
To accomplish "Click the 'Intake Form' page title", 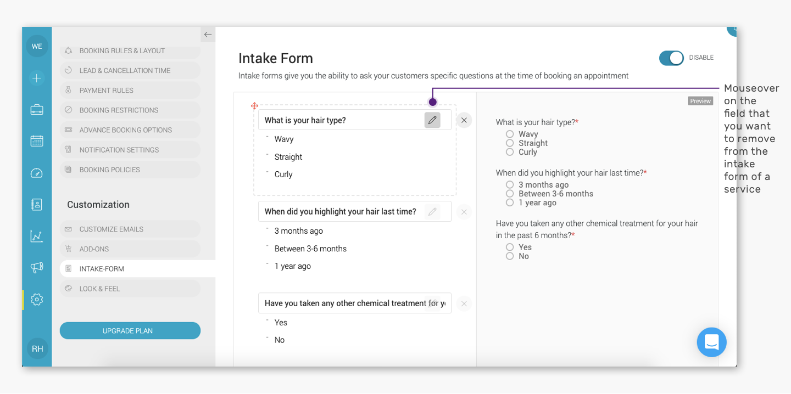I will (276, 58).
